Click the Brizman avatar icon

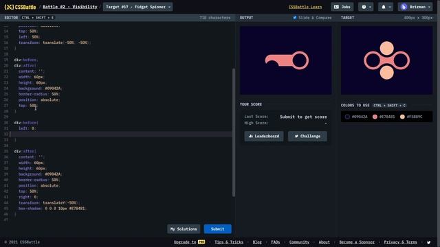404,7
